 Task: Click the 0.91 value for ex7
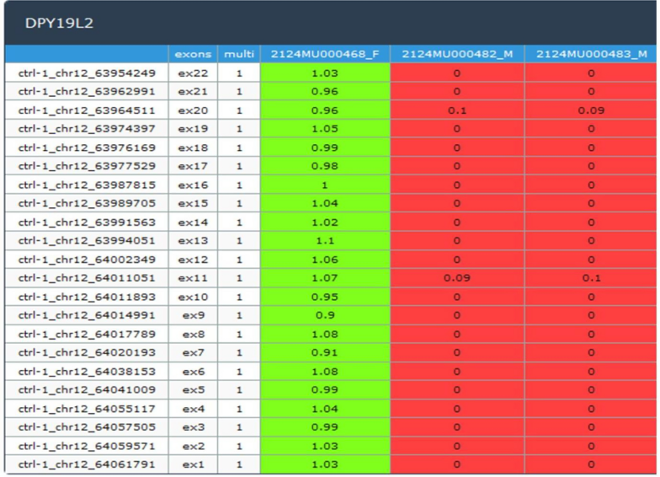[325, 352]
